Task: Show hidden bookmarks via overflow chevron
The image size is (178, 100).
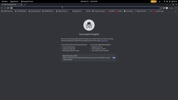Action: point(176,11)
